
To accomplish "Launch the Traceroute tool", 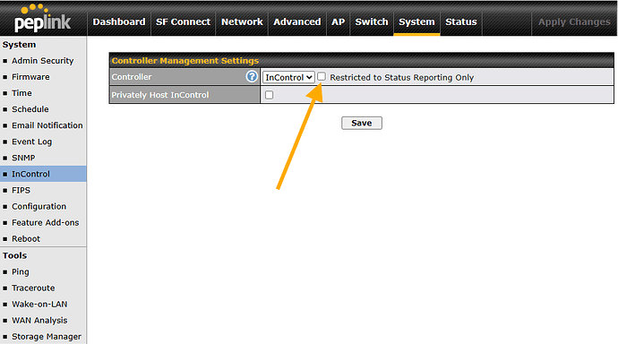I will (33, 288).
